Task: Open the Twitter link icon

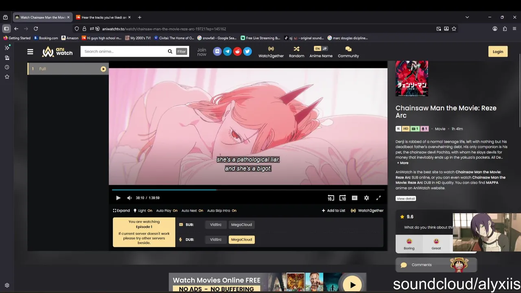Action: click(x=247, y=51)
